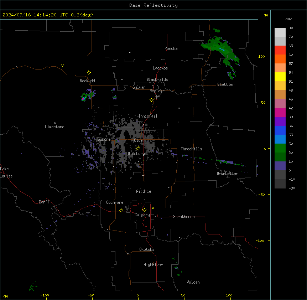This screenshot has height=300, width=307.
Task: Click the ThreeHills label
Action: click(x=191, y=149)
